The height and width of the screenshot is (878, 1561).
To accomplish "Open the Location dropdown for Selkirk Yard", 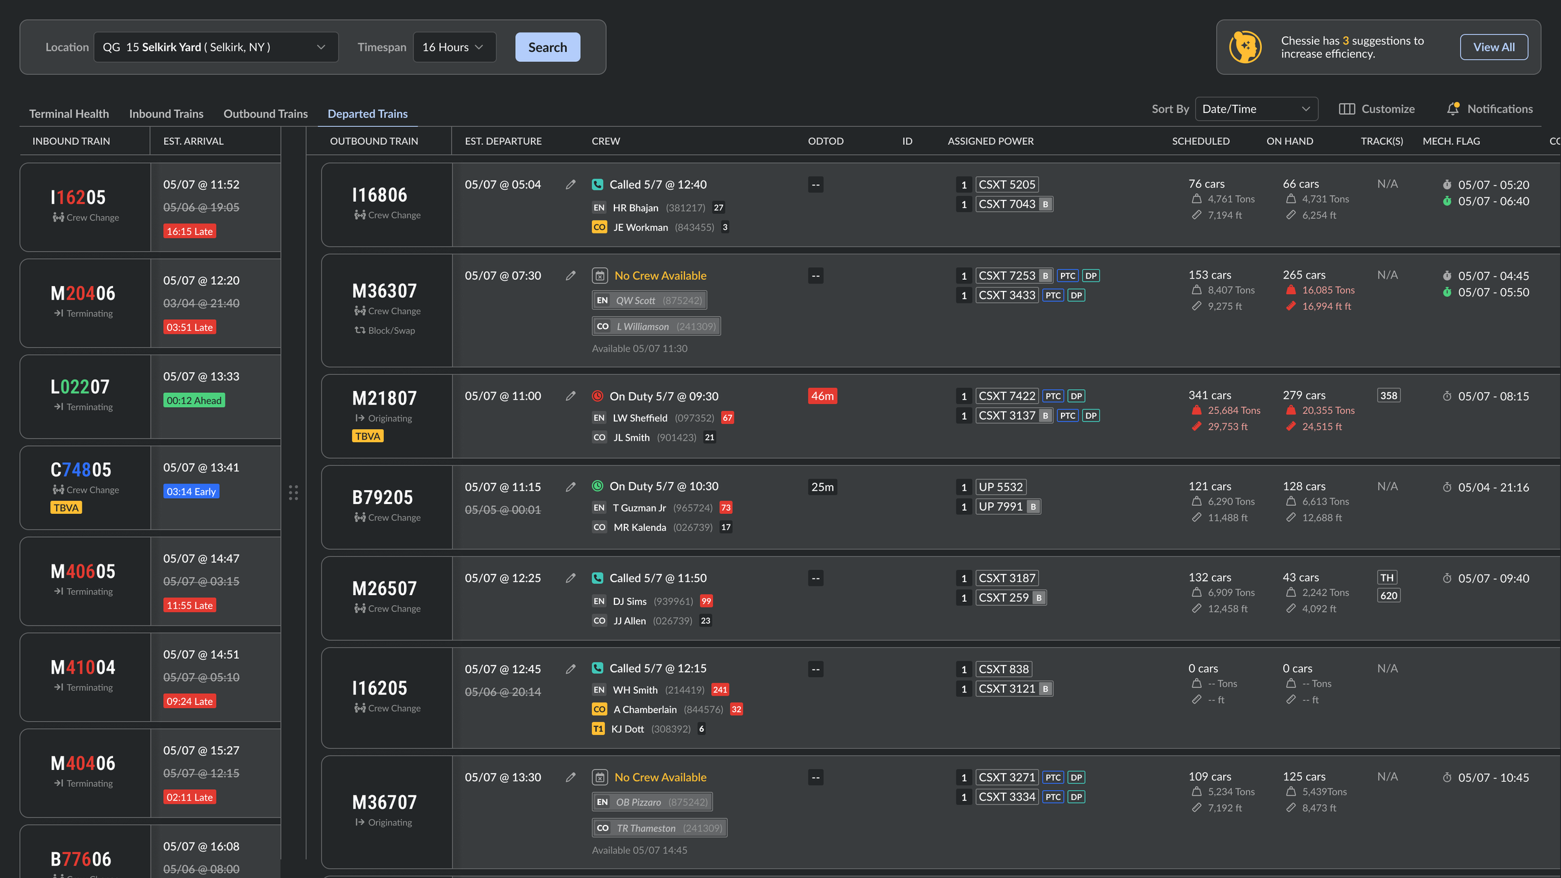I will tap(216, 47).
